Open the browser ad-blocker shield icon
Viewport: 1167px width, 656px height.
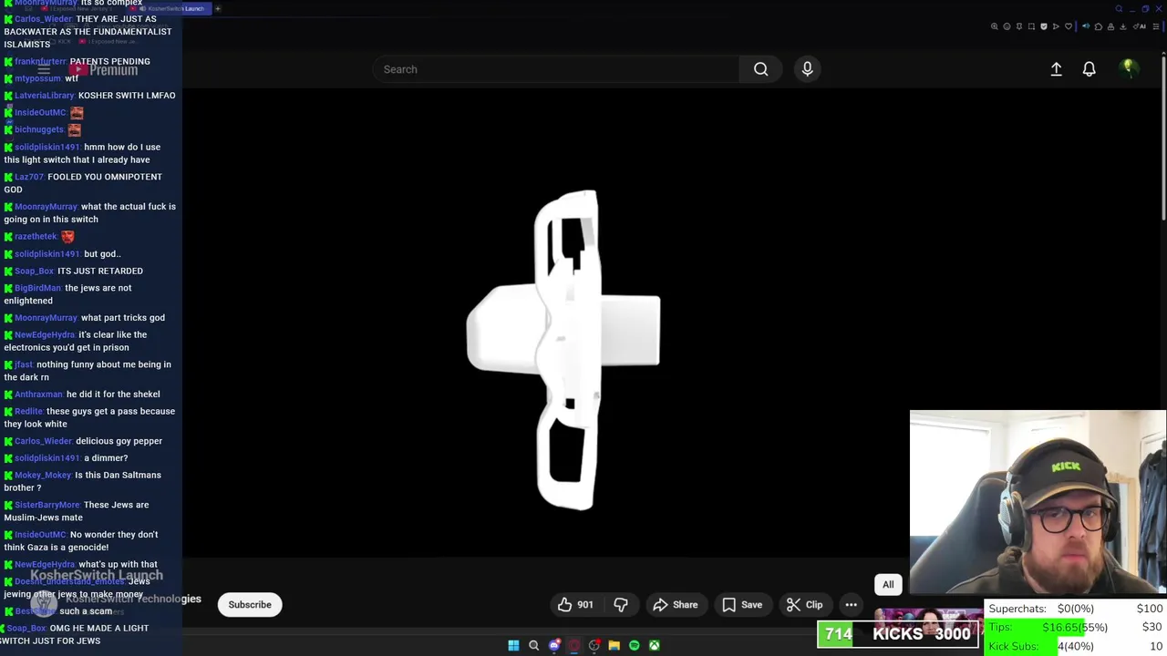click(x=1044, y=26)
